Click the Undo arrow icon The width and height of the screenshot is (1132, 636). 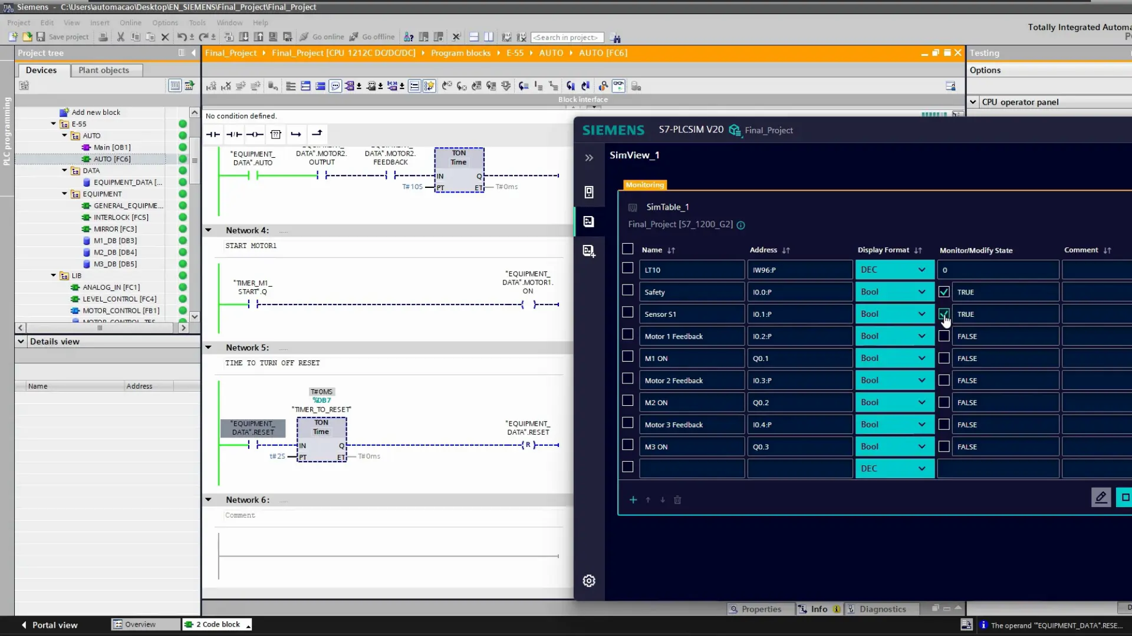182,37
